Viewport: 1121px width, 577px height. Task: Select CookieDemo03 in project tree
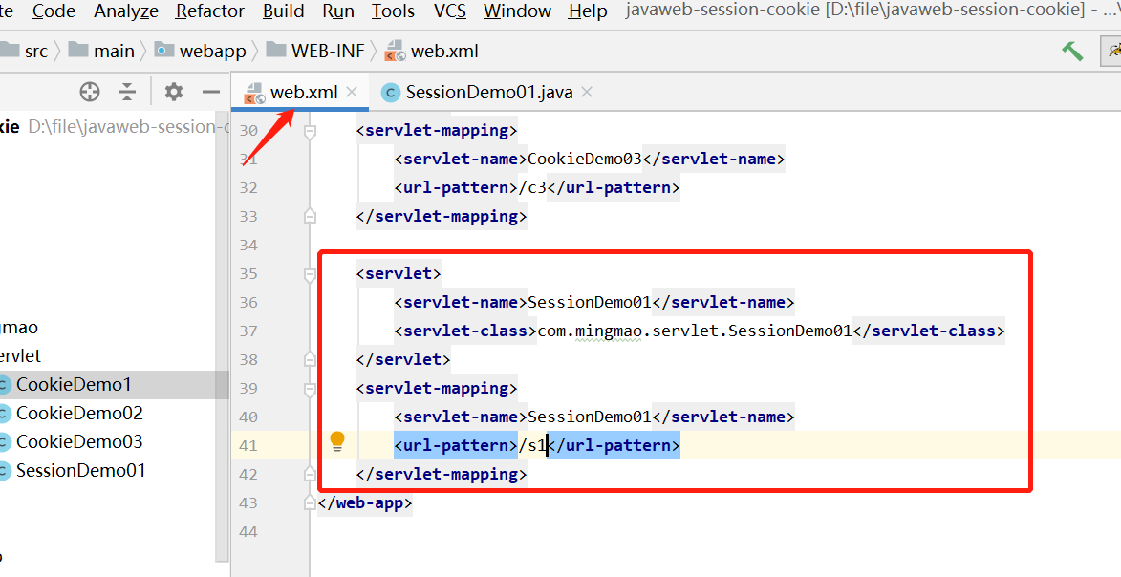[79, 442]
